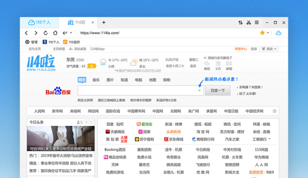Open the home page icon

(55, 33)
